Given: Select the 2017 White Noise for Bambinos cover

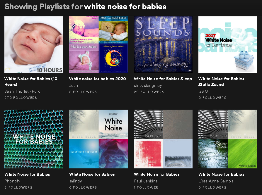Looking at the screenshot, I should tap(228, 44).
